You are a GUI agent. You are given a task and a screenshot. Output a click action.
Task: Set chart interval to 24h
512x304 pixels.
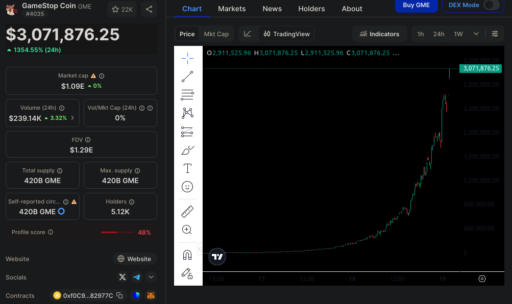tap(439, 34)
